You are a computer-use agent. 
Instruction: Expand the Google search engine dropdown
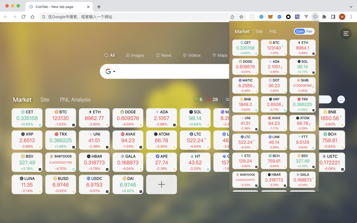click(x=114, y=72)
